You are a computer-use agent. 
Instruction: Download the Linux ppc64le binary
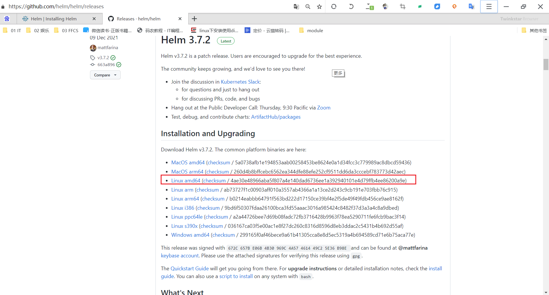tap(187, 217)
